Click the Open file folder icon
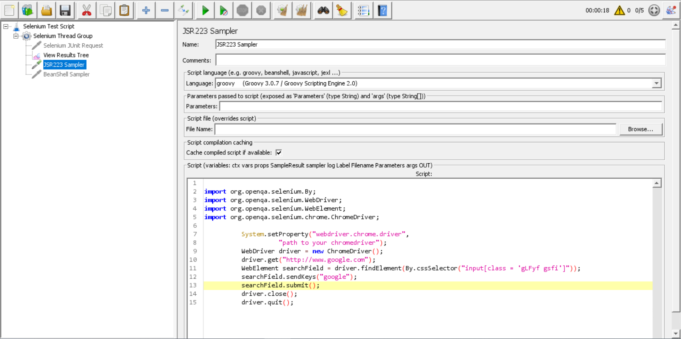The height and width of the screenshot is (339, 681). point(47,10)
